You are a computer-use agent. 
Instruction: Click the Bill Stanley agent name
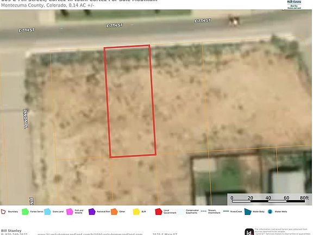pos(11,231)
